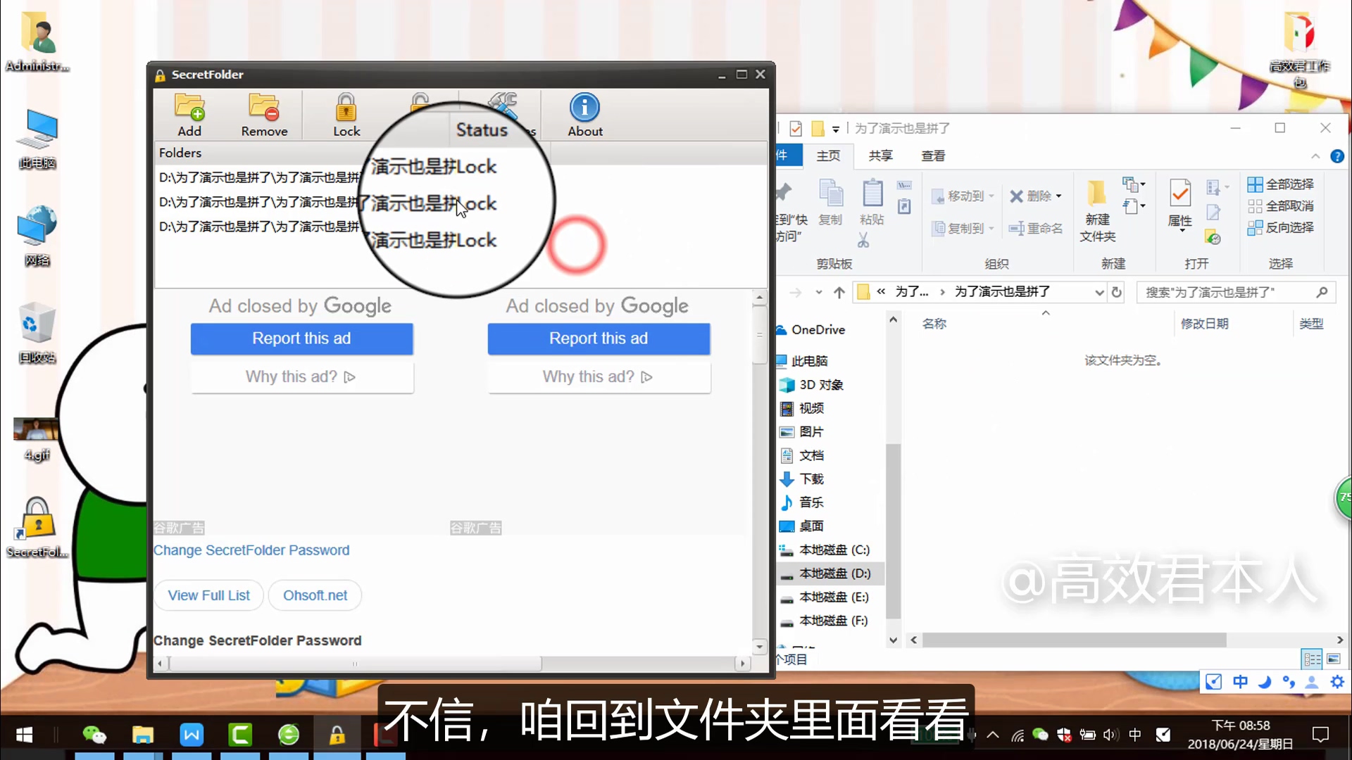Open the address bar dropdown chevron
Image resolution: width=1352 pixels, height=760 pixels.
click(1101, 291)
